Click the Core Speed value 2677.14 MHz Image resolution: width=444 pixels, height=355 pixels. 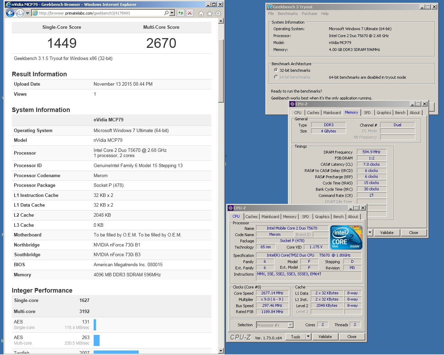[272, 293]
